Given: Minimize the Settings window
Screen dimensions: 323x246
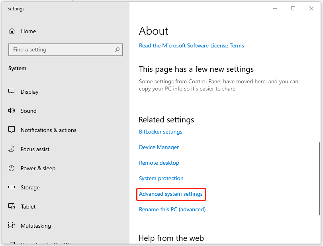Looking at the screenshot, I should click(x=275, y=8).
